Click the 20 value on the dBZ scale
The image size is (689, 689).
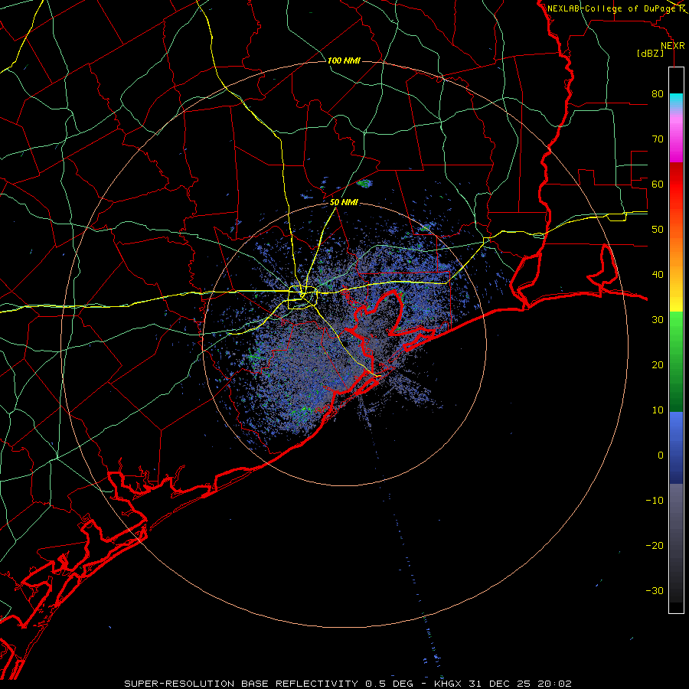coord(658,365)
